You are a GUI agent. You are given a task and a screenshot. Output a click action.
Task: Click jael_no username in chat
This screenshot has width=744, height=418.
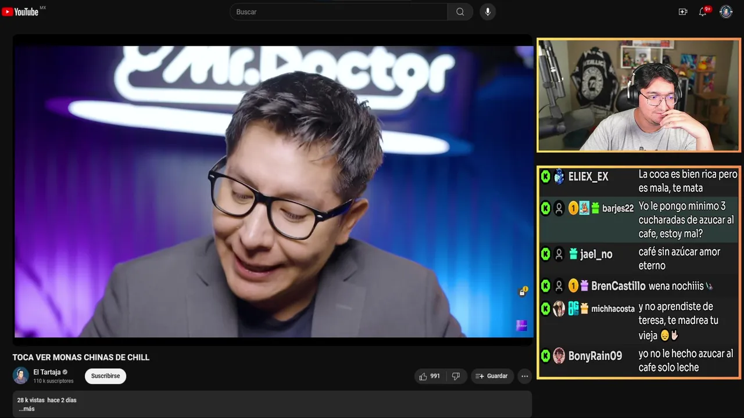[596, 254]
